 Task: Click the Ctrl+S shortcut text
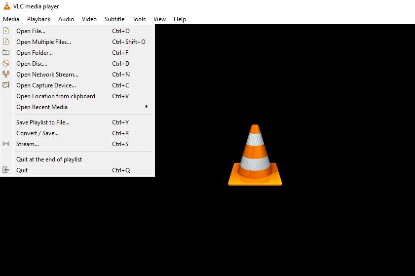(120, 144)
